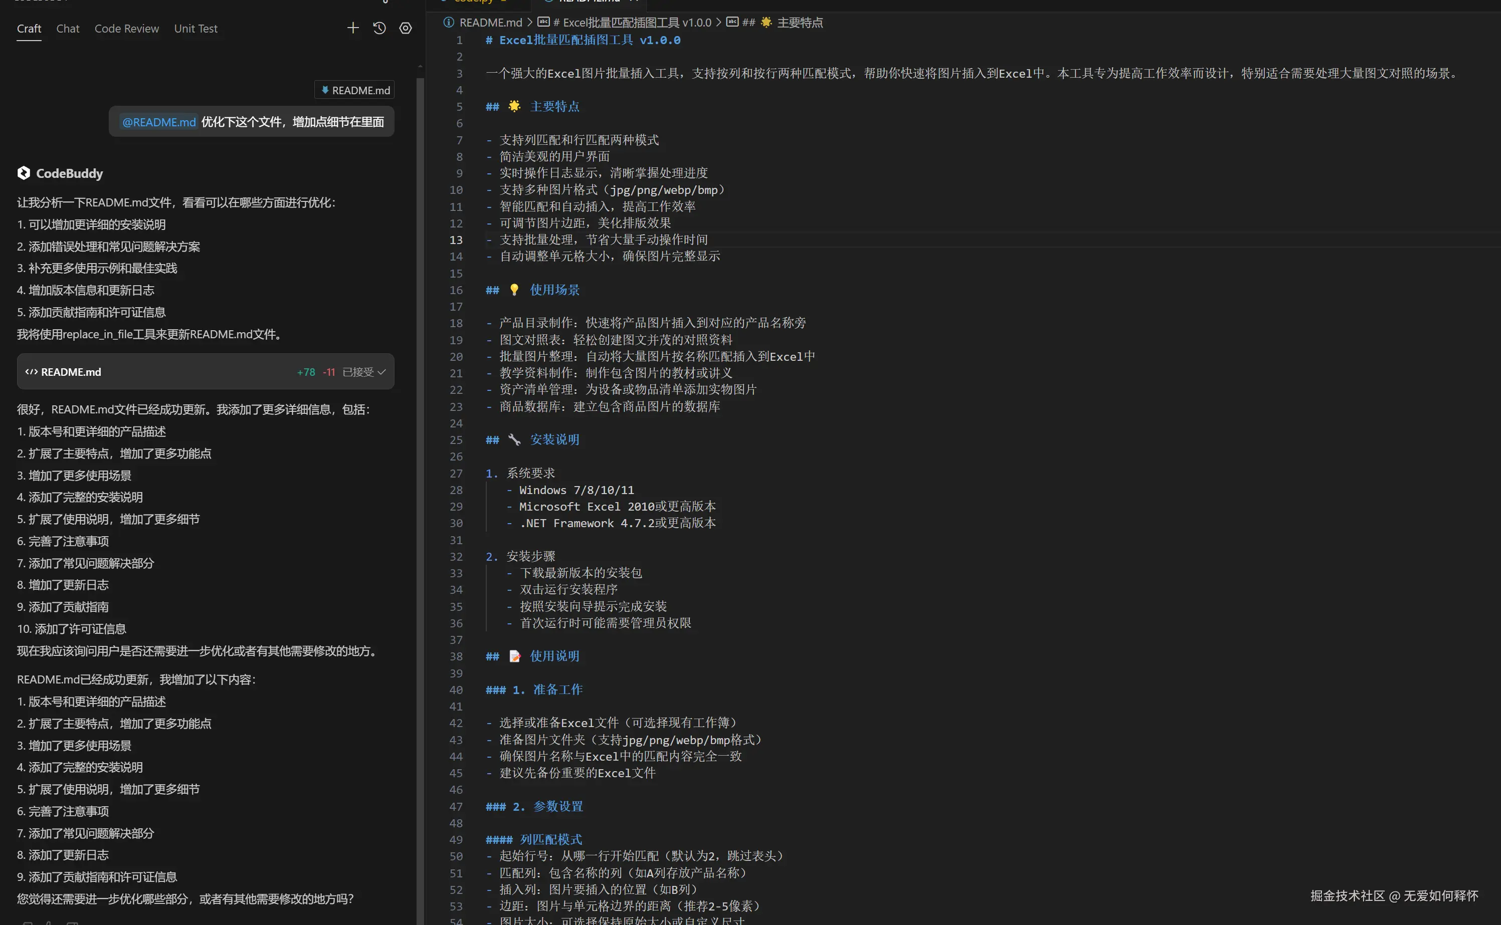Screen dimensions: 1501x925
Task: Click the CodeBuddy logo icon
Action: pos(23,173)
